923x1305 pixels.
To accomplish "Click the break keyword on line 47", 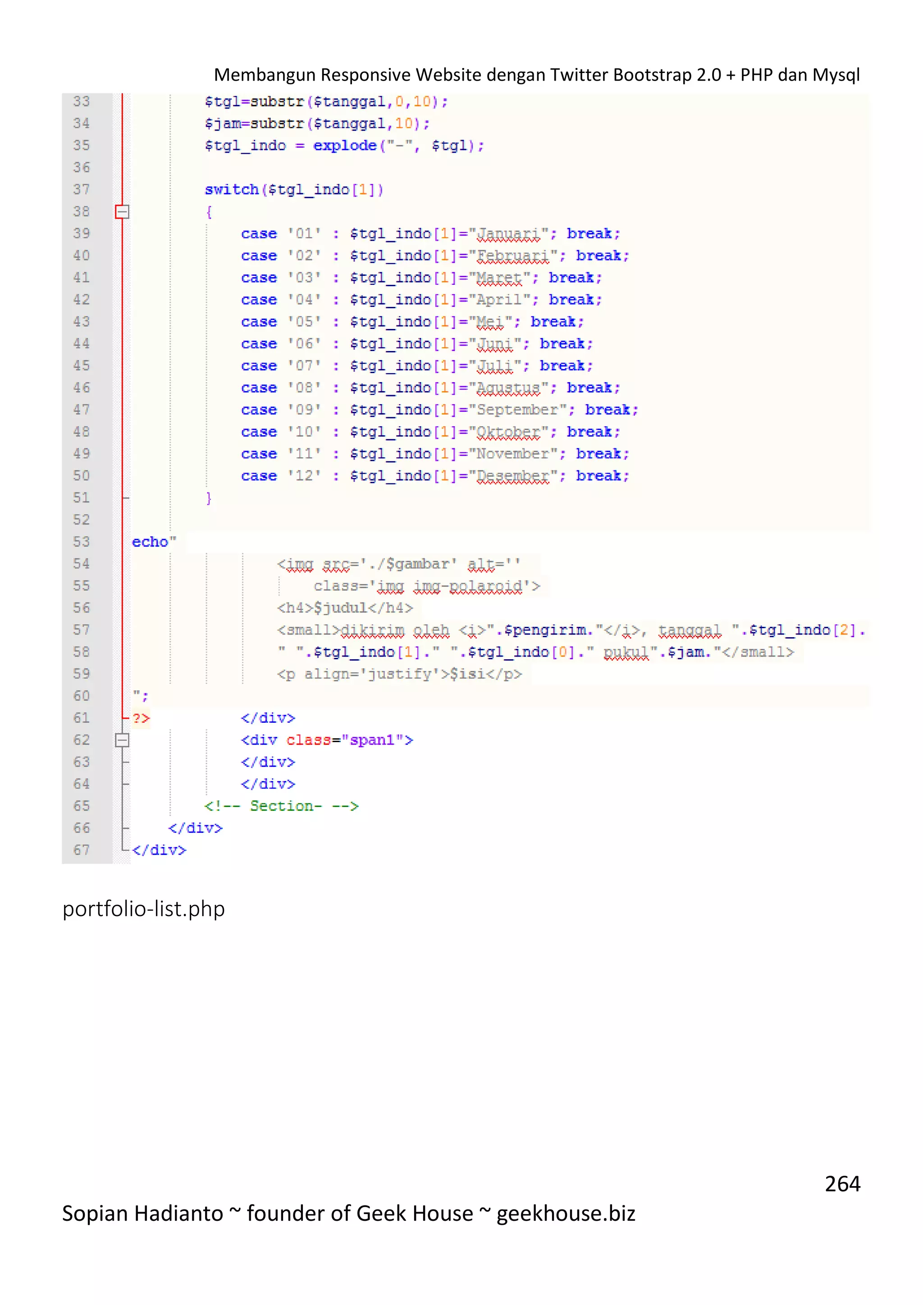I will [608, 410].
